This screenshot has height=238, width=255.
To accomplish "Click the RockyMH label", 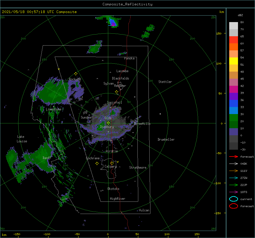I will click(75, 79).
